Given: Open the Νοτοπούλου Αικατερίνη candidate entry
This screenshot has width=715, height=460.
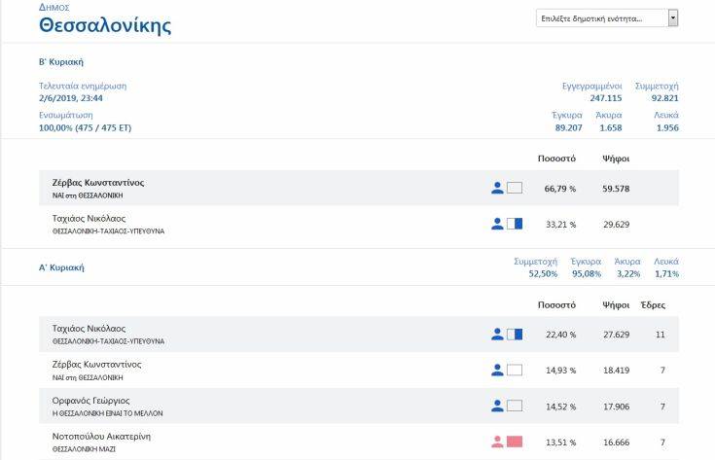Looking at the screenshot, I should (x=101, y=437).
